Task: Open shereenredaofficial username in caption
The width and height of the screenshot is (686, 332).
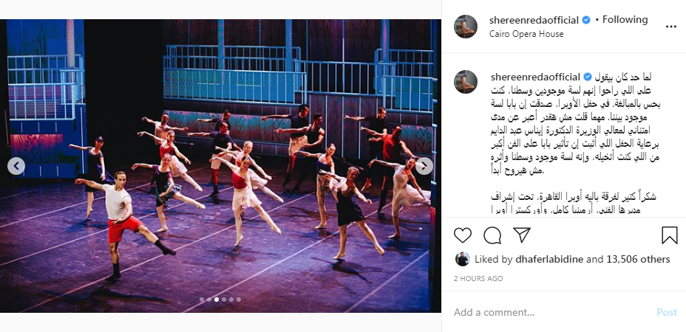Action: click(x=535, y=77)
